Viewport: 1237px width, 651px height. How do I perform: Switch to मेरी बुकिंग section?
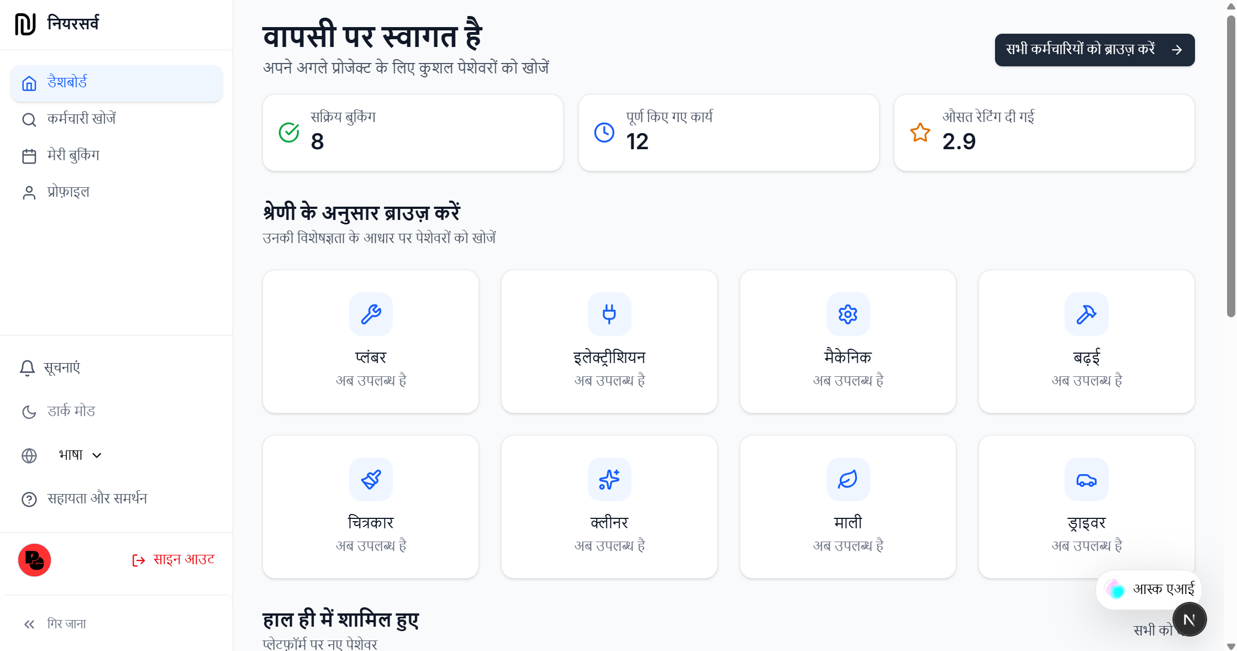(73, 155)
